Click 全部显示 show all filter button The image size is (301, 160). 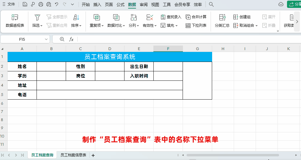57,17
